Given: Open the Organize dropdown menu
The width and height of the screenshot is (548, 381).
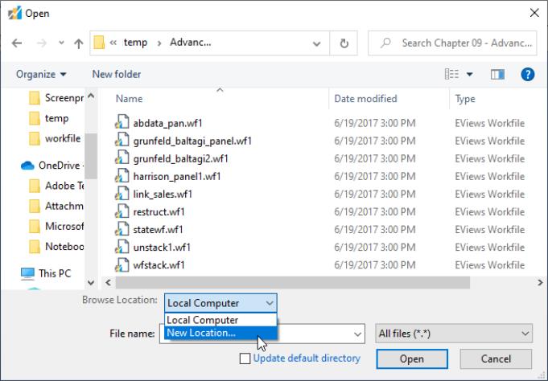Looking at the screenshot, I should pos(41,75).
